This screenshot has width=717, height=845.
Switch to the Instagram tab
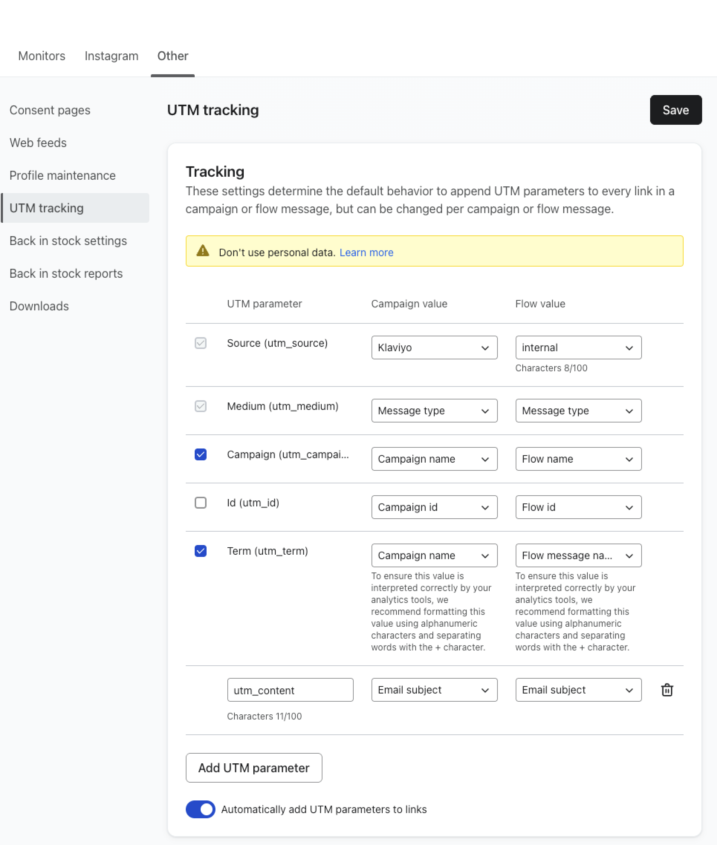coord(111,56)
